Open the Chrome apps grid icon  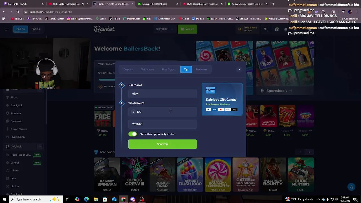tap(4, 19)
